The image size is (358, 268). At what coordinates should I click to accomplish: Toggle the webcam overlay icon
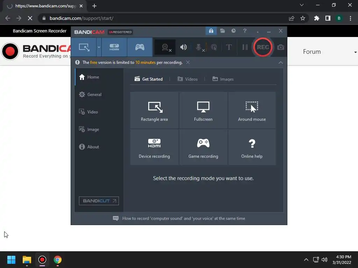(165, 47)
